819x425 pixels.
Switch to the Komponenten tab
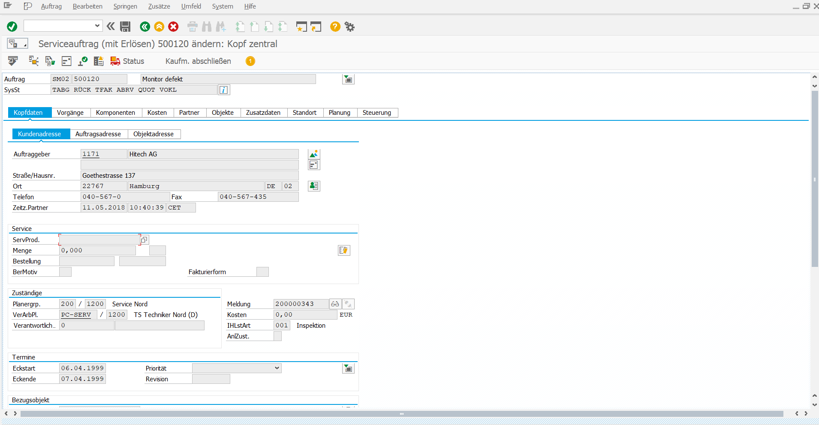pyautogui.click(x=115, y=113)
